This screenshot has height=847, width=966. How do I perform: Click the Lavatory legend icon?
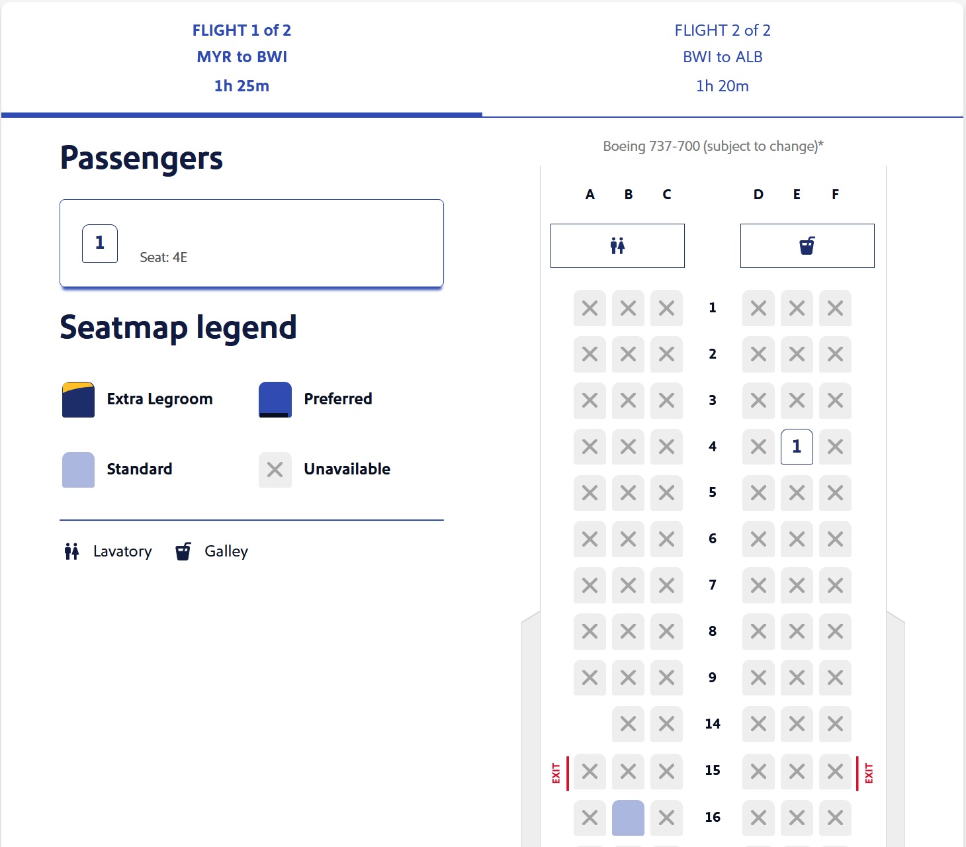71,551
